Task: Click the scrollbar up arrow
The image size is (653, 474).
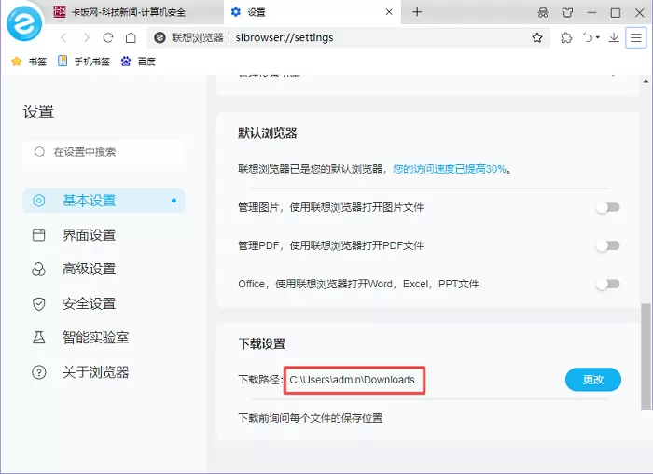Action: [646, 81]
